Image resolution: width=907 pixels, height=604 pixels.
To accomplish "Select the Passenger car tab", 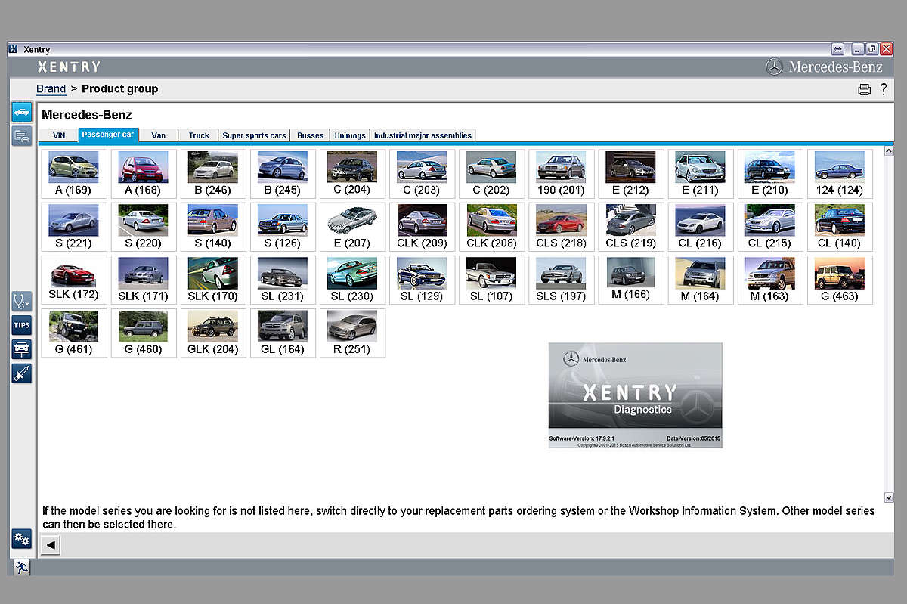I will pos(108,135).
